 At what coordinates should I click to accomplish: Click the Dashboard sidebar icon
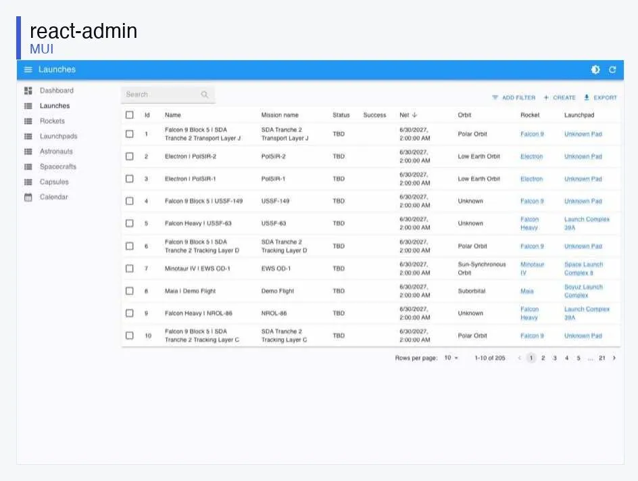tap(28, 91)
